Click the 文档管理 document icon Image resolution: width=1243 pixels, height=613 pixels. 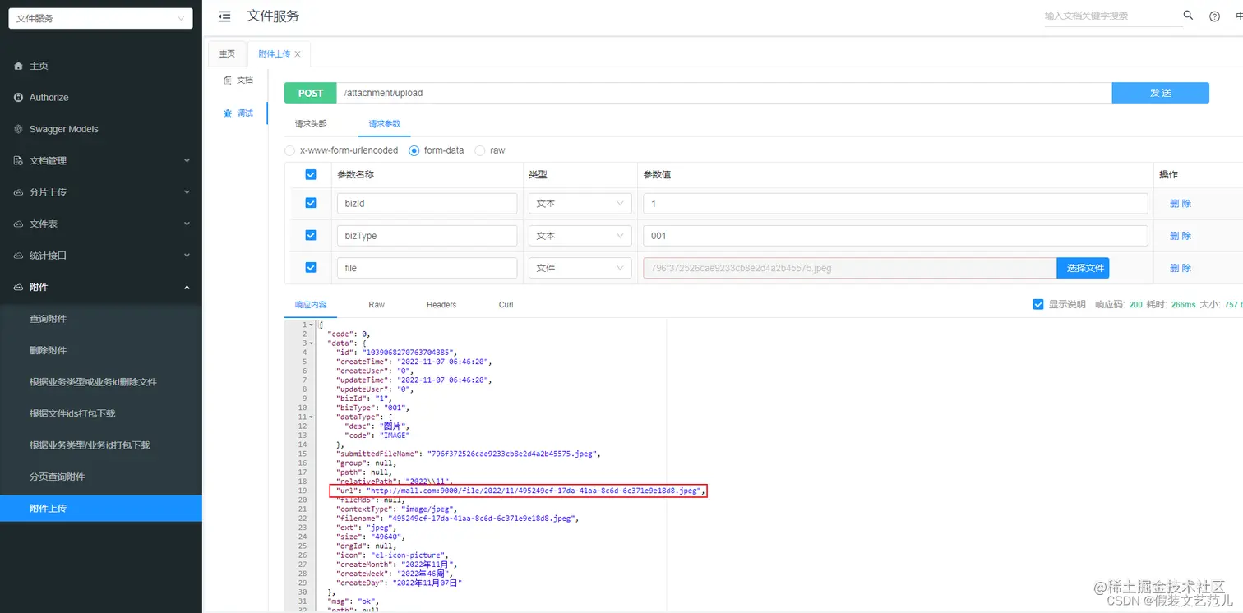(x=18, y=161)
